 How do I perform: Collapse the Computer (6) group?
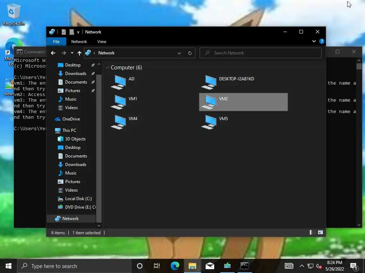coord(107,68)
